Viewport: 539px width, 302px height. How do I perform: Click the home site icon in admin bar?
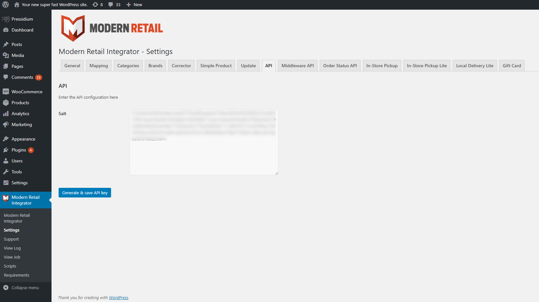(17, 5)
